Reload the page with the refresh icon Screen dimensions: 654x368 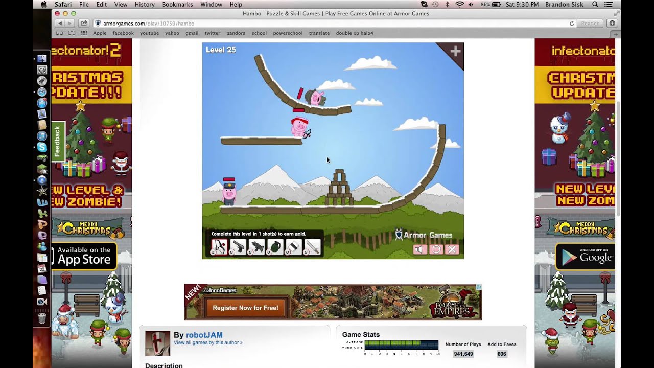click(x=572, y=24)
